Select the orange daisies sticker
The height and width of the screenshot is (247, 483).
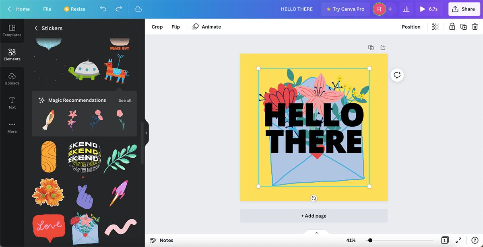pyautogui.click(x=48, y=192)
